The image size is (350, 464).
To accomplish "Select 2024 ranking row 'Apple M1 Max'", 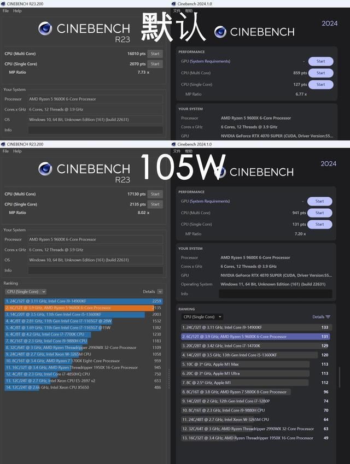I will point(256,365).
